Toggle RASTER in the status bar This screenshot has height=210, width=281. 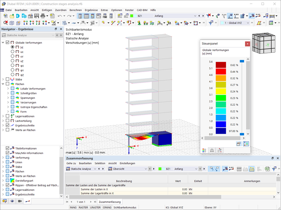tap(83, 207)
